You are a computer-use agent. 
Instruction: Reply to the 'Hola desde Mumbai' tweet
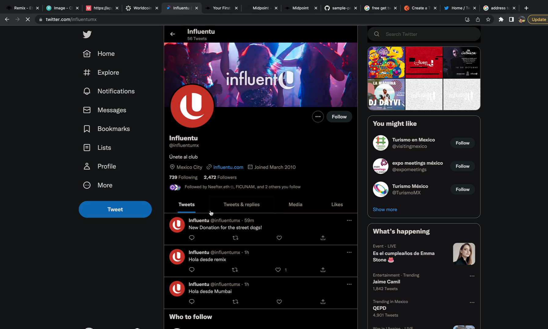click(x=192, y=302)
